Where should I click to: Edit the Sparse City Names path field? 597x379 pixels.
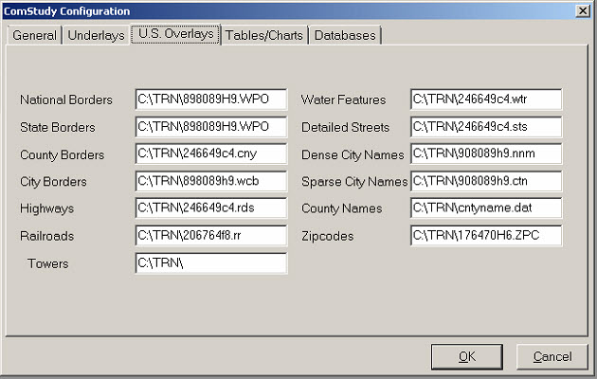pos(486,181)
